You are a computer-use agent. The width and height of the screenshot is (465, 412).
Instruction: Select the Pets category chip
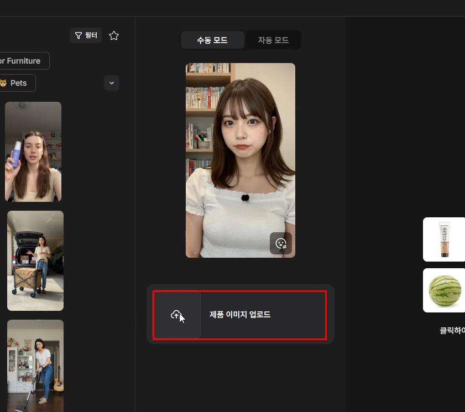[17, 83]
